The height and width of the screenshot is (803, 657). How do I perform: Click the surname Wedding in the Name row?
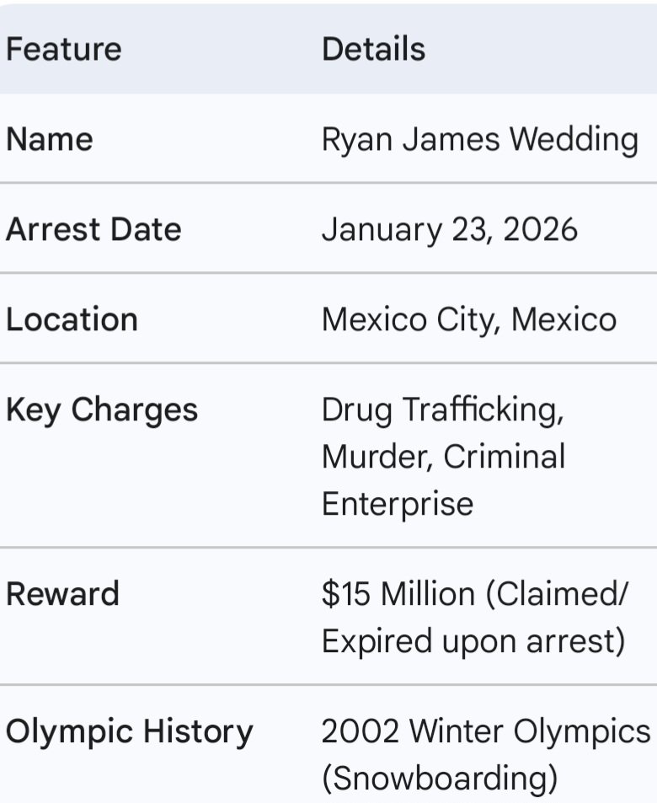click(574, 139)
